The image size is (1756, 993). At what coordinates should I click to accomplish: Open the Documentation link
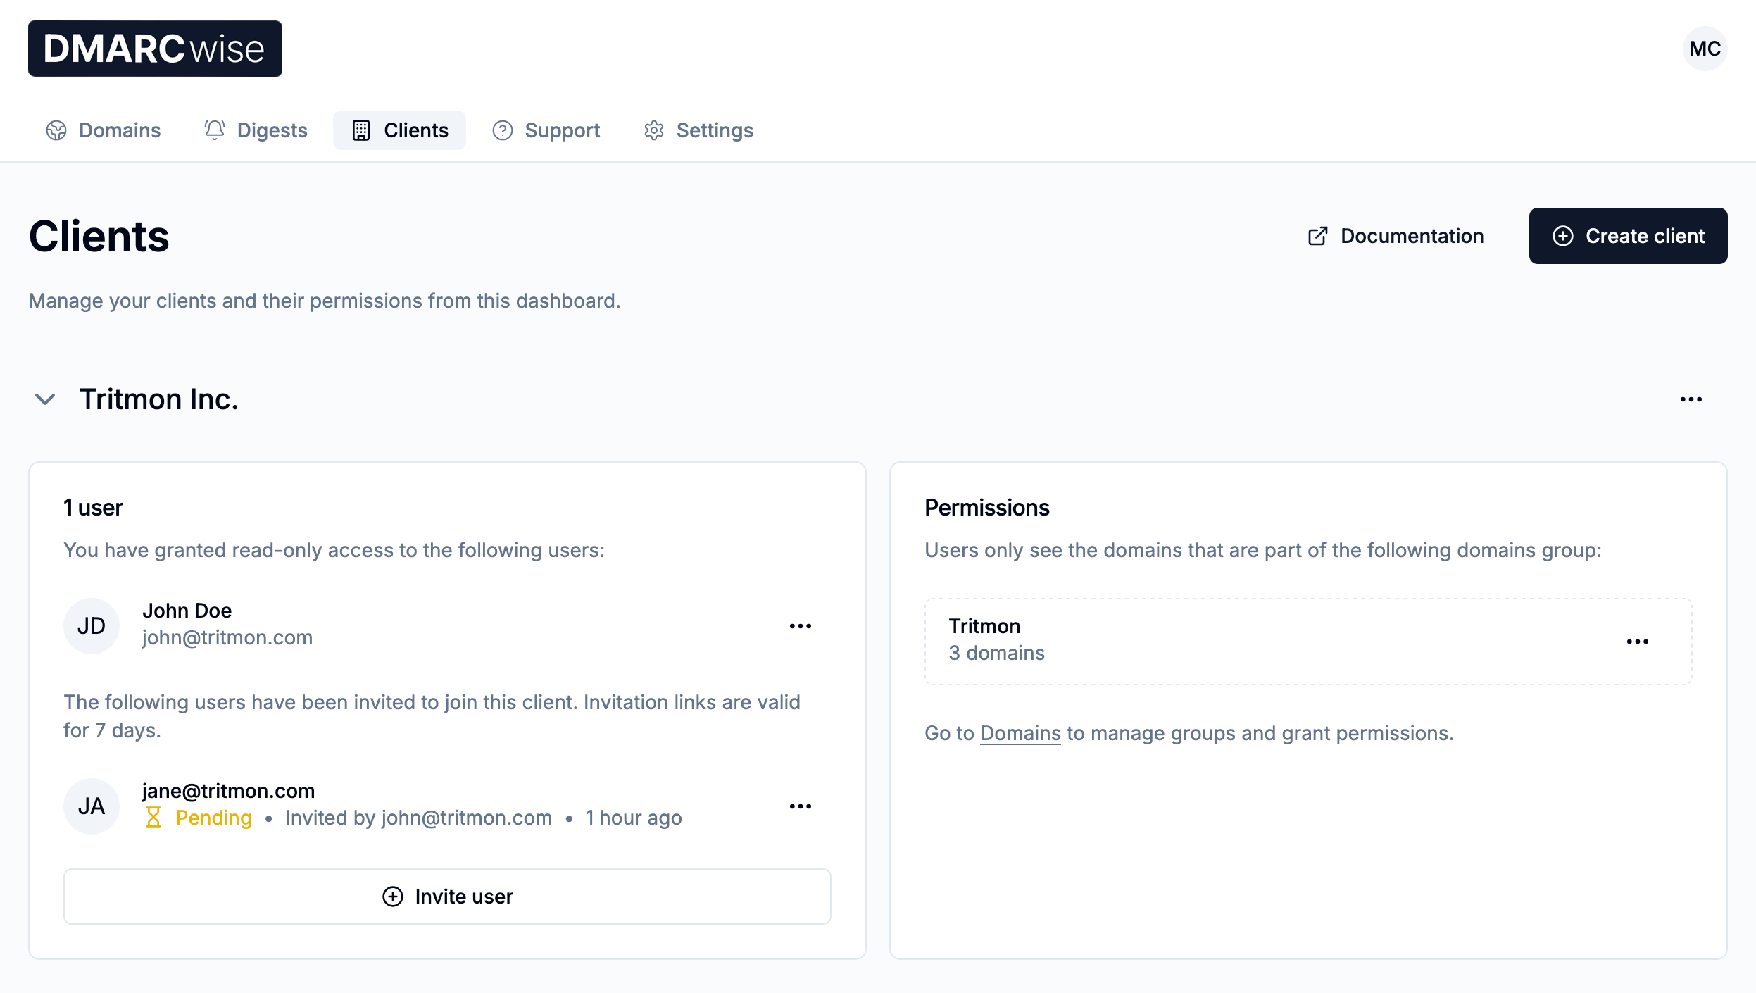point(1396,236)
